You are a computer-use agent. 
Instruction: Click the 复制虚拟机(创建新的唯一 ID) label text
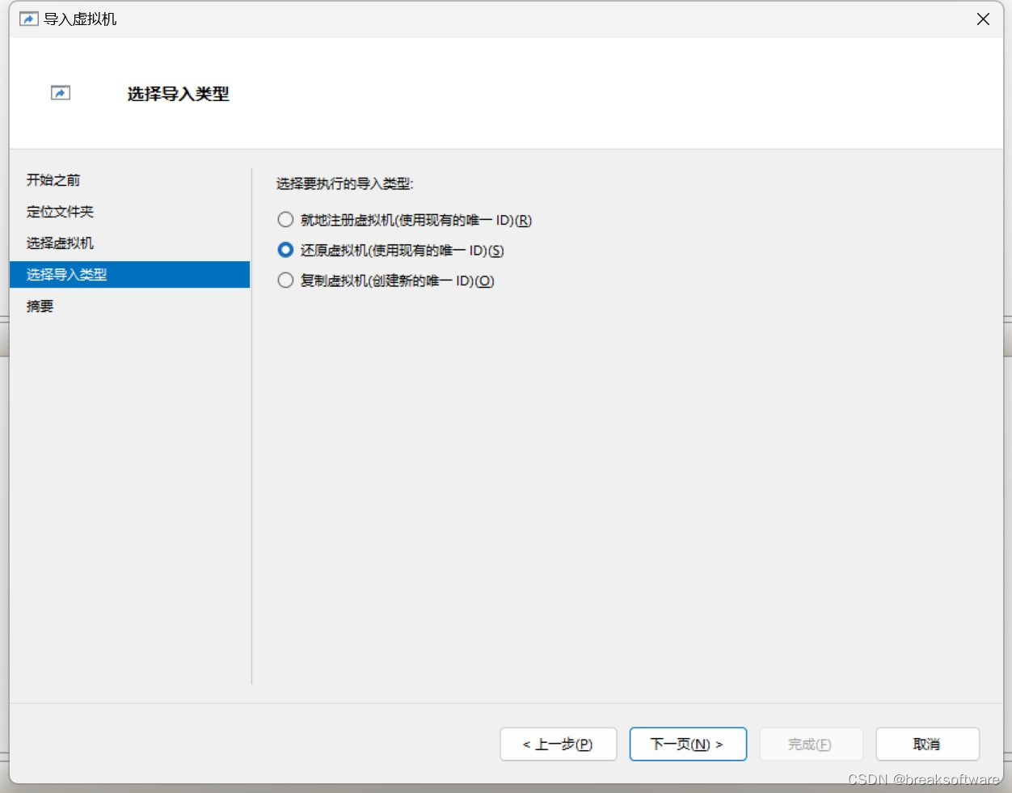pos(397,281)
